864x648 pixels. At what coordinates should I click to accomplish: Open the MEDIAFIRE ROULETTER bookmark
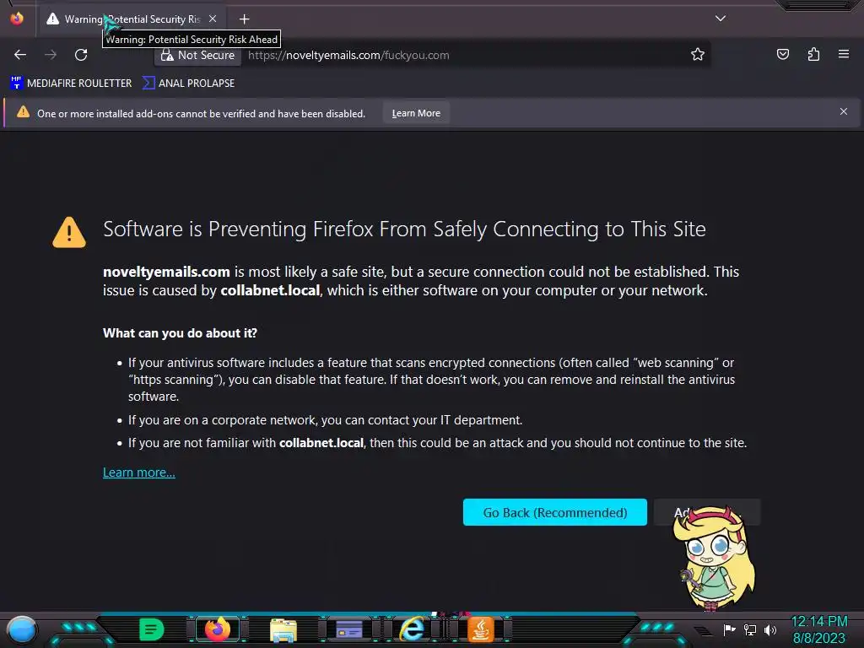pyautogui.click(x=71, y=84)
